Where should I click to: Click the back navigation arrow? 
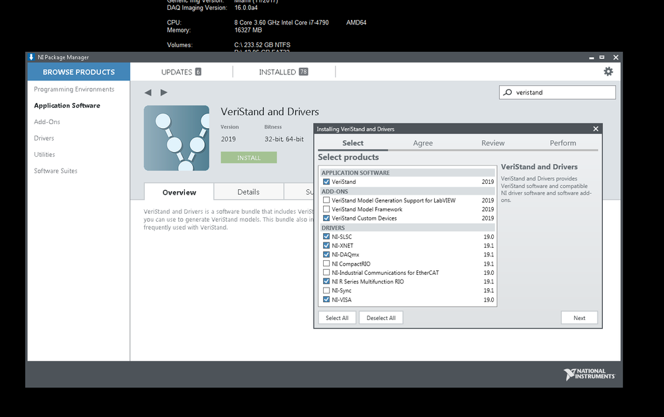(148, 92)
